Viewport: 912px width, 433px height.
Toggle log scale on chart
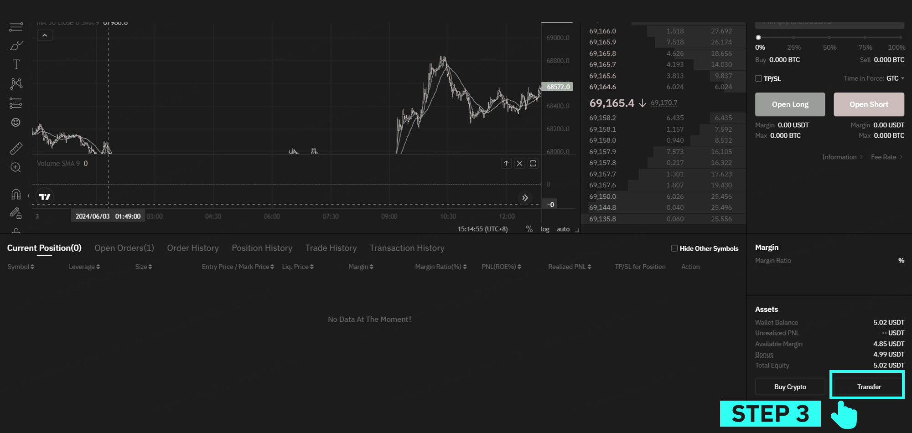[545, 229]
